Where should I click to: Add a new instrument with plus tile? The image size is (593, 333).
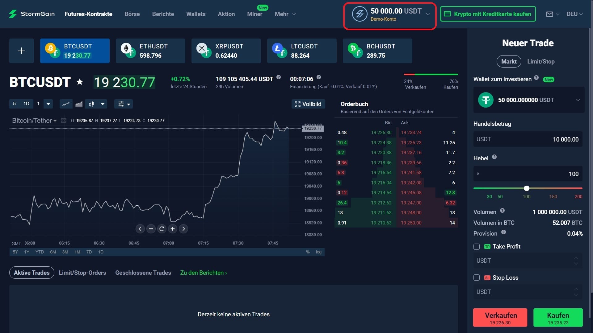pyautogui.click(x=22, y=51)
